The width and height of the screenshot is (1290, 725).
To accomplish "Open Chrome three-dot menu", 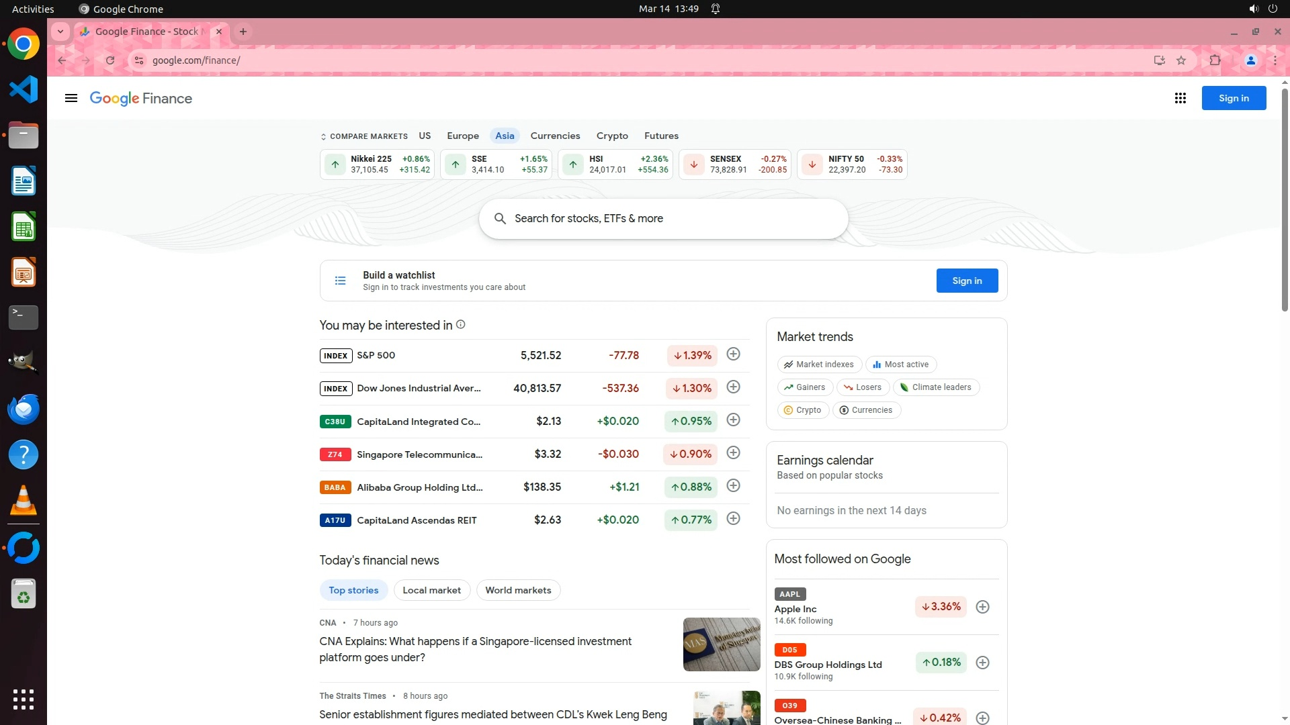I will click(x=1275, y=60).
